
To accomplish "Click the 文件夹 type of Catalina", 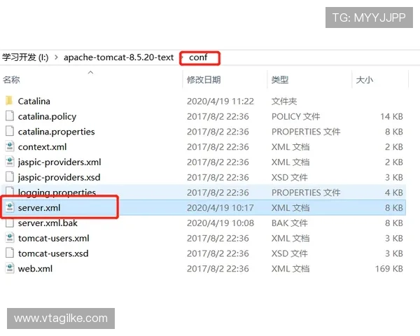I will [x=284, y=101].
